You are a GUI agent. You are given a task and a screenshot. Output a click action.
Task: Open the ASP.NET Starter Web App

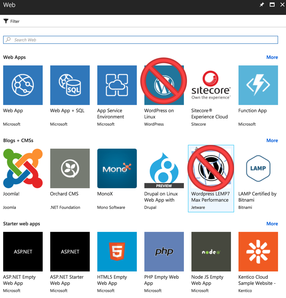coord(70,252)
